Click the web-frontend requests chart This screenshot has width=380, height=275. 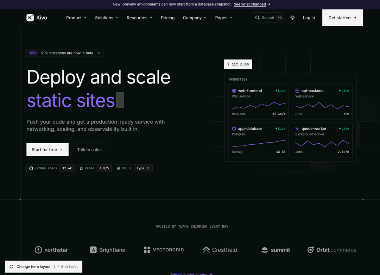coord(259,106)
